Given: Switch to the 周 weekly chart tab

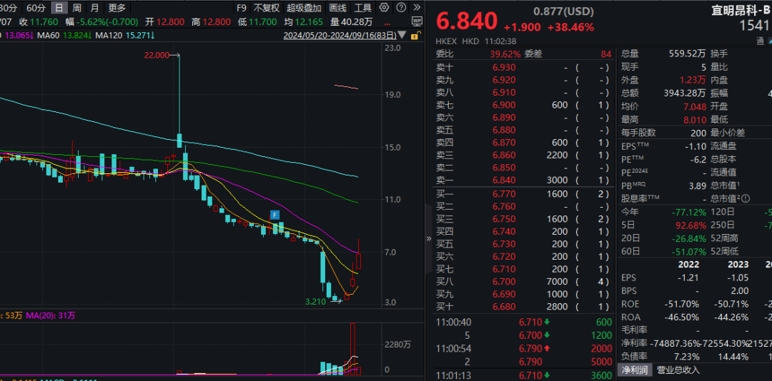Looking at the screenshot, I should pos(76,8).
